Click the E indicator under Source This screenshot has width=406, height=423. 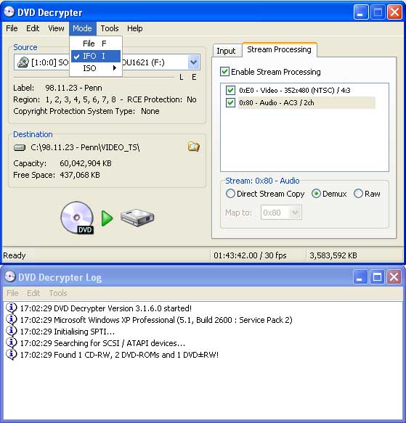click(x=194, y=78)
